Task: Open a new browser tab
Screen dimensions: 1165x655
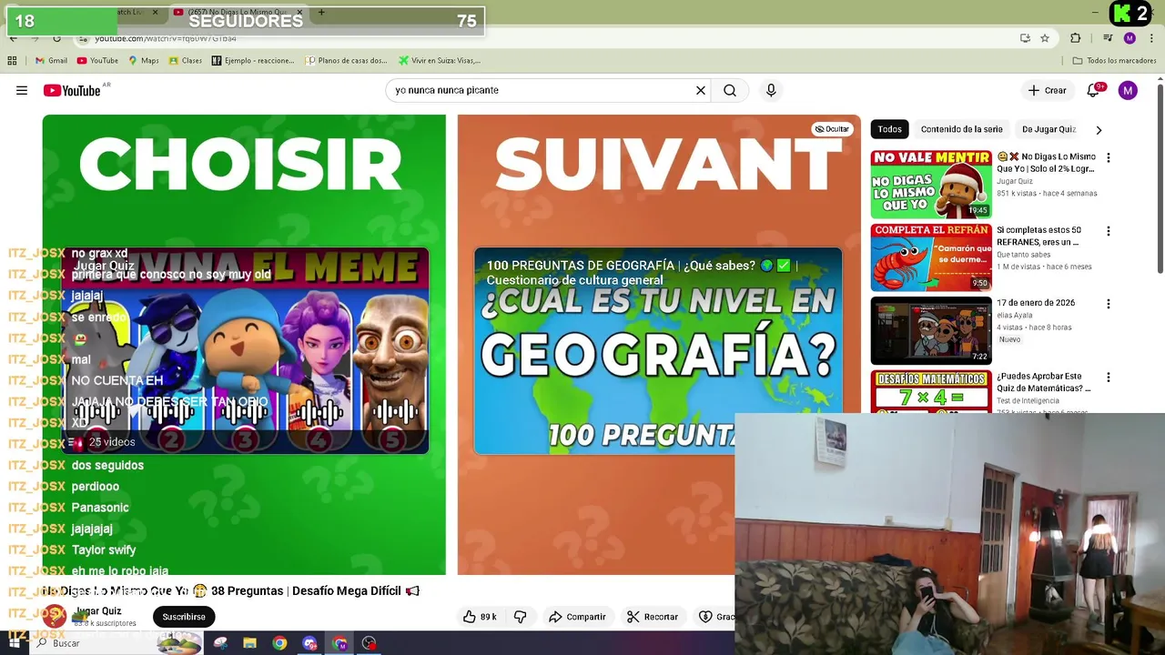Action: click(321, 13)
